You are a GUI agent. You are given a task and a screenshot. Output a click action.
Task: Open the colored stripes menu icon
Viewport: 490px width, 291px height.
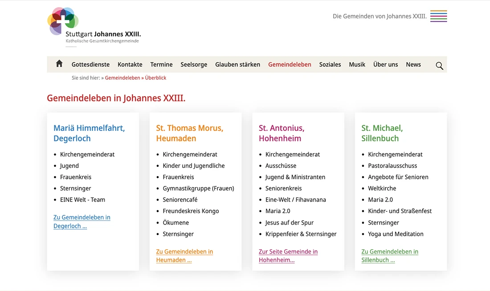tap(438, 16)
